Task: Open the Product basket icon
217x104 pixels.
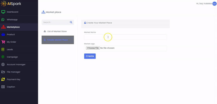Action: [x=3, y=34]
